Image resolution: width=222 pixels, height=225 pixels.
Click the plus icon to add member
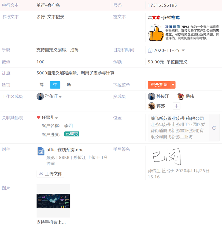(176, 106)
